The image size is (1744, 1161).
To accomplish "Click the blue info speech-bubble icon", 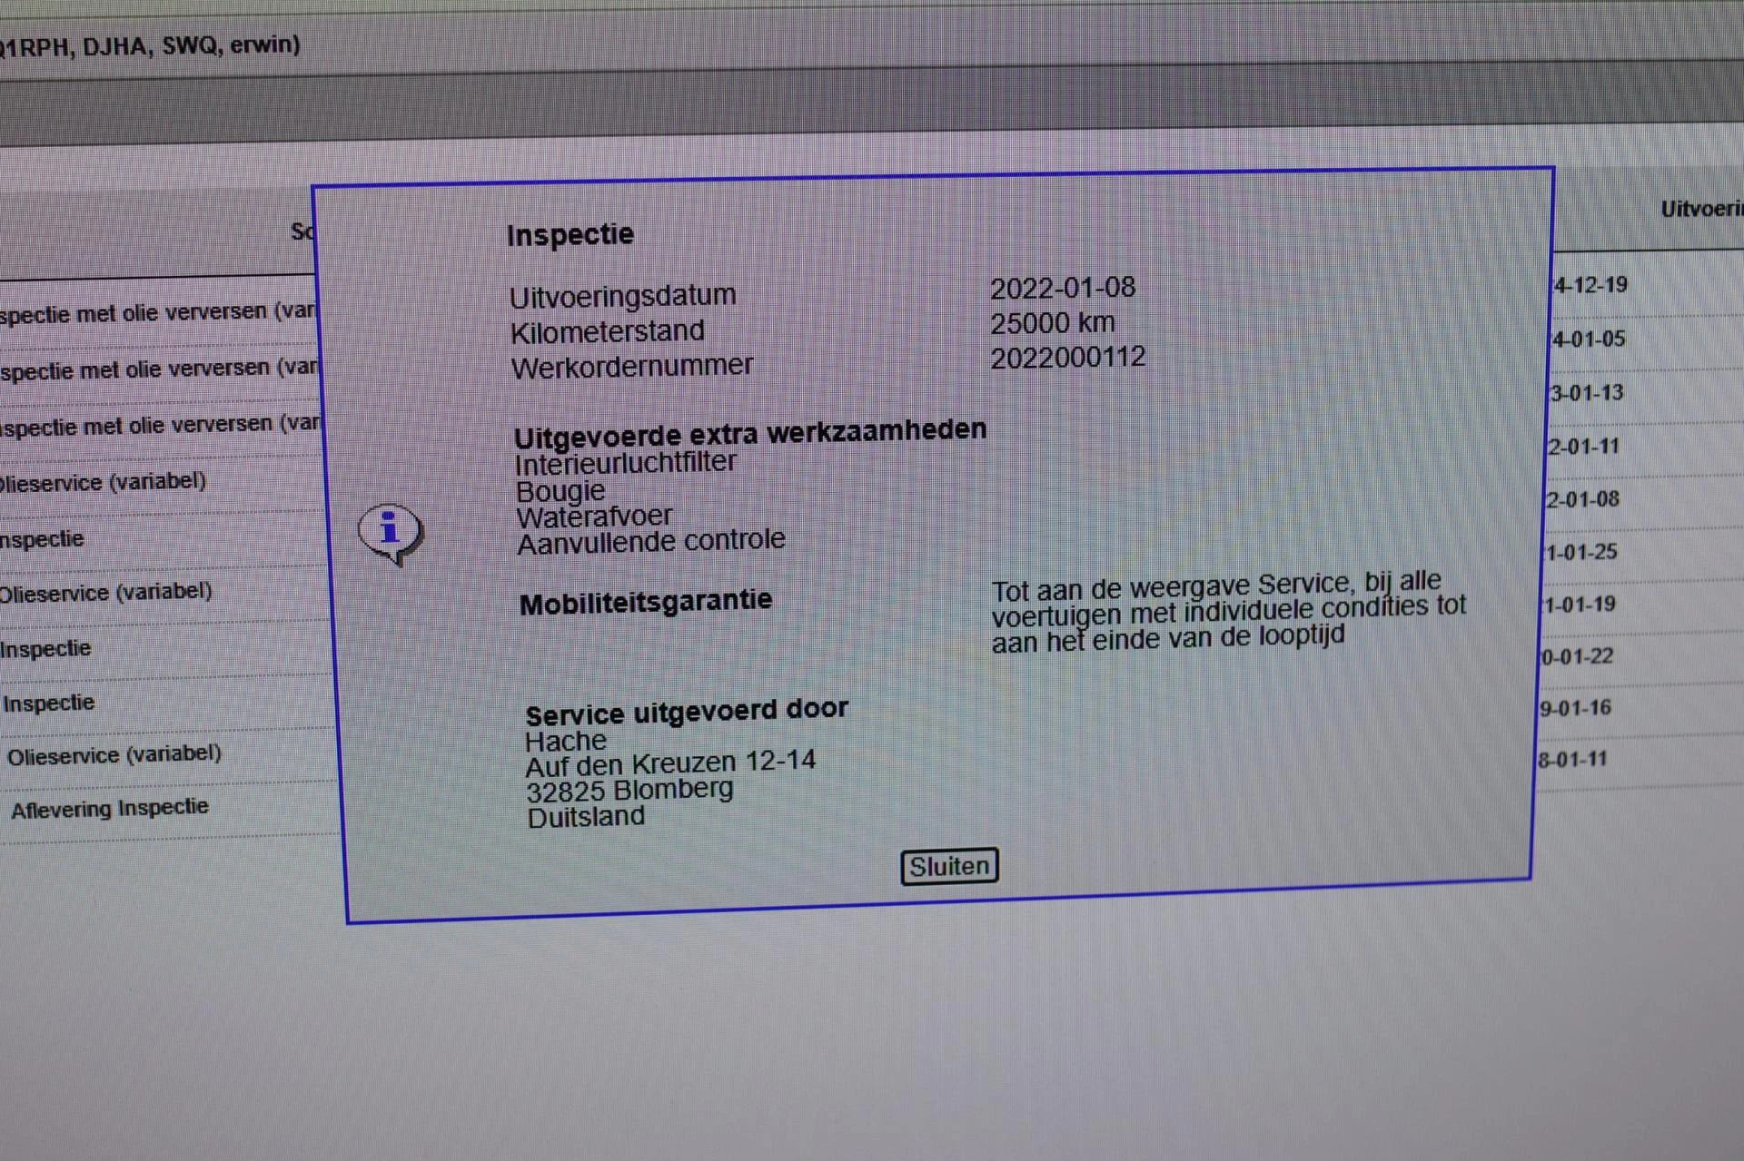I will pyautogui.click(x=391, y=532).
